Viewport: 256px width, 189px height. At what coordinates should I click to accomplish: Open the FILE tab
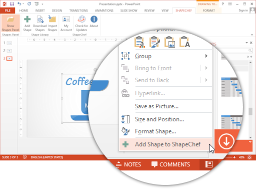pos(7,11)
